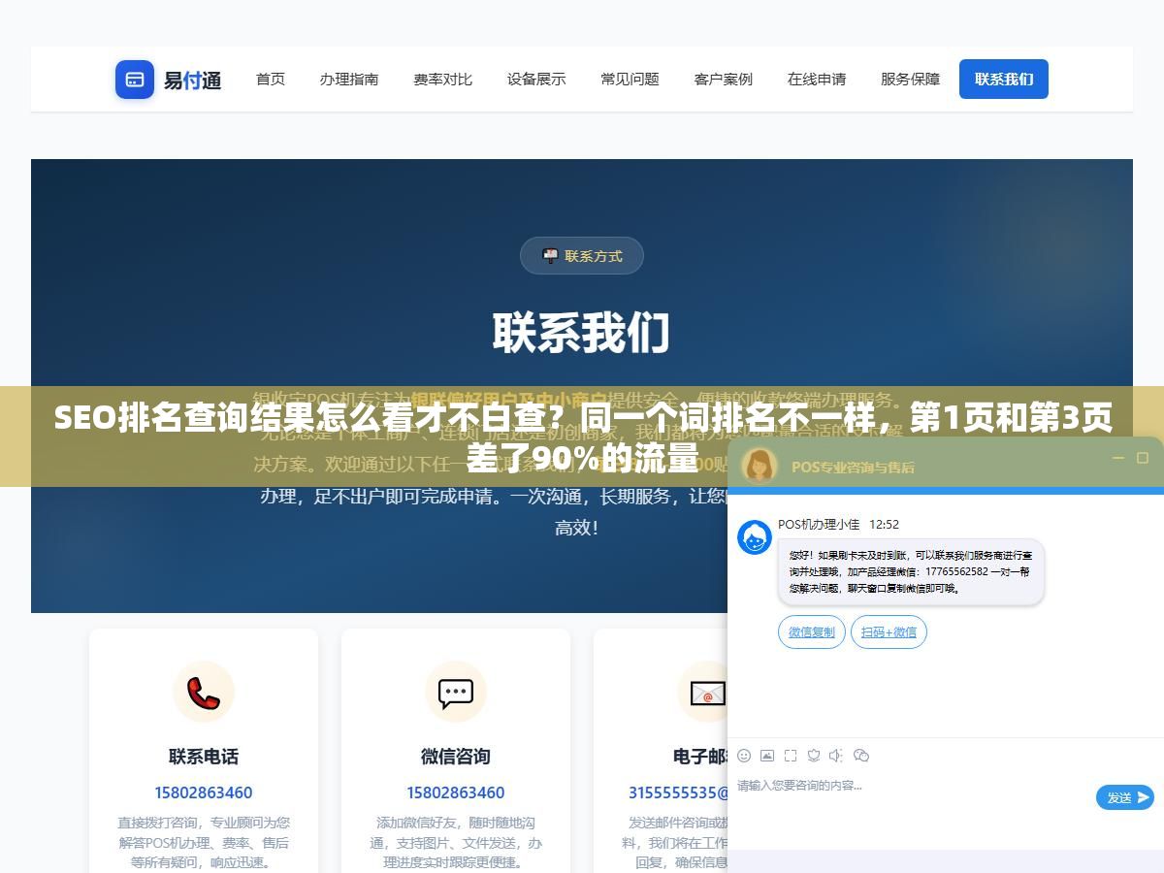
Task: Click the 微信复制 button in chat
Action: click(812, 632)
